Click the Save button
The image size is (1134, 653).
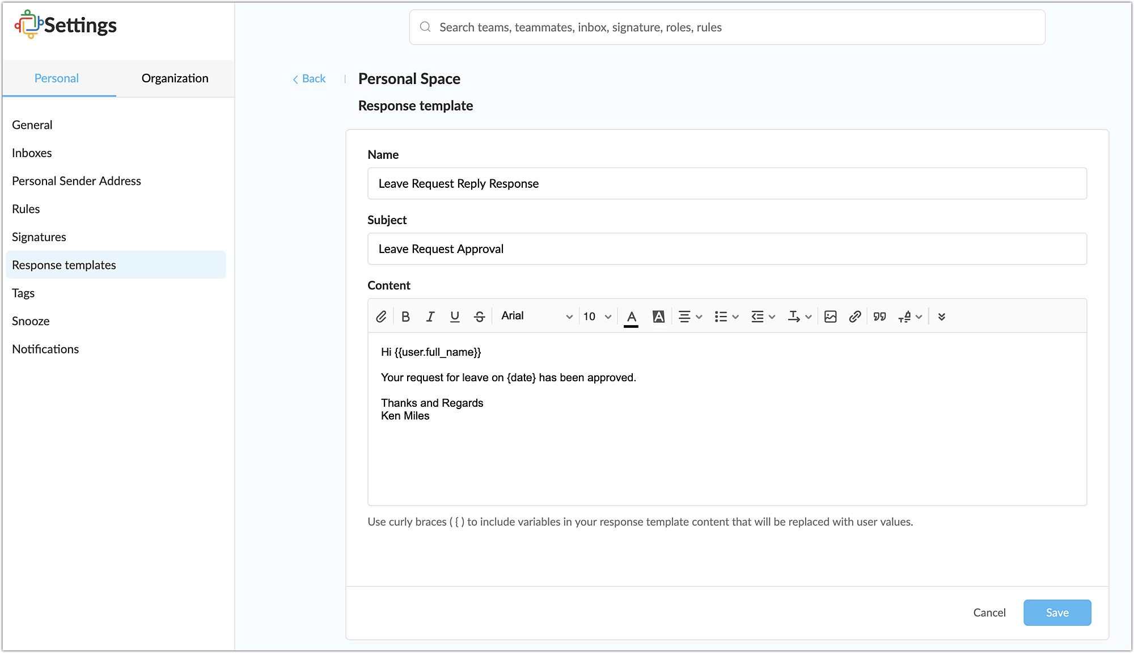1057,613
